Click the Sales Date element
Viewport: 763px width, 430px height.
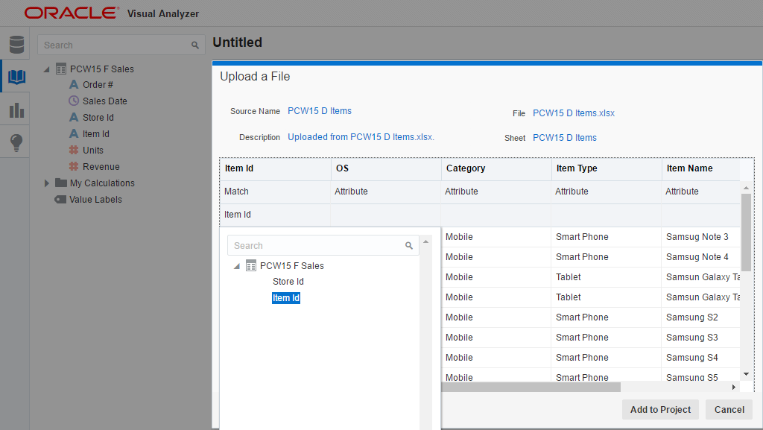[104, 101]
